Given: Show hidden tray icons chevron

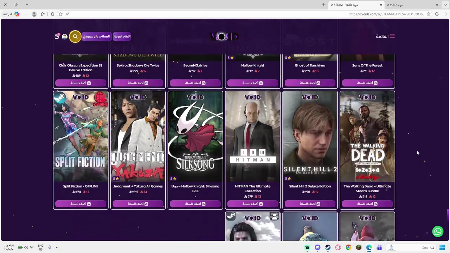Looking at the screenshot, I should [x=57, y=247].
